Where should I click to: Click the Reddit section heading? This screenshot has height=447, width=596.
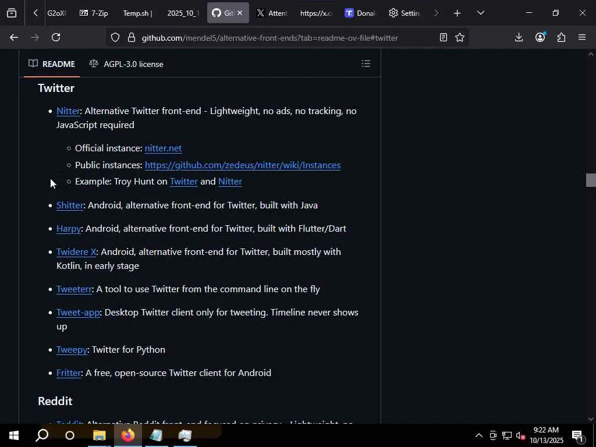pyautogui.click(x=55, y=401)
